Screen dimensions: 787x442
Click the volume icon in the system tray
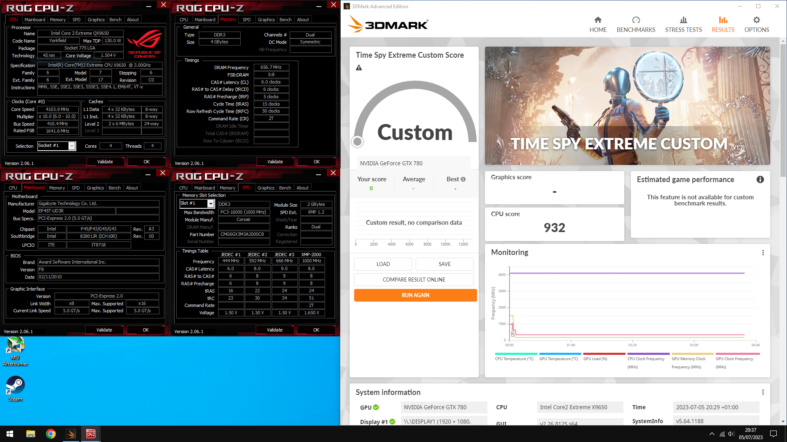pyautogui.click(x=732, y=434)
